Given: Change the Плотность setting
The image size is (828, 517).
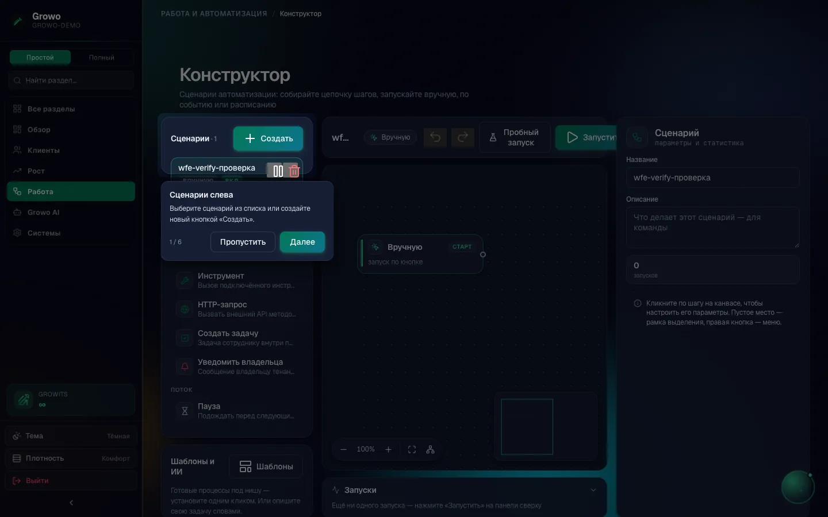Looking at the screenshot, I should coord(71,458).
